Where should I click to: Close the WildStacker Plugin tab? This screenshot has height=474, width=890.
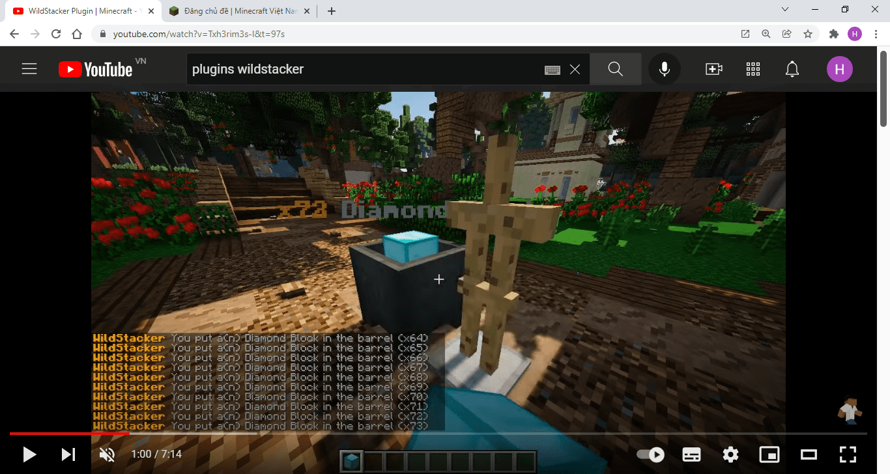click(x=151, y=11)
